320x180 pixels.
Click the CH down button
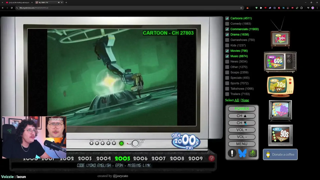click(242, 123)
